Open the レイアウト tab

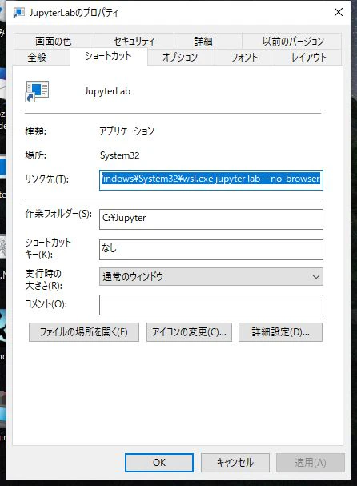pos(309,58)
